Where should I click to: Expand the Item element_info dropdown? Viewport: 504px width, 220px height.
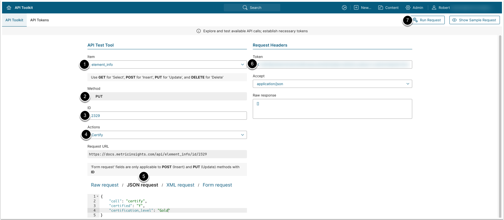(242, 64)
